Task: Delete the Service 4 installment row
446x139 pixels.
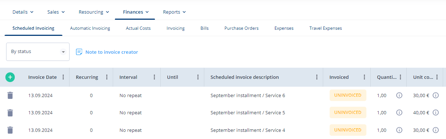Action: [10, 130]
